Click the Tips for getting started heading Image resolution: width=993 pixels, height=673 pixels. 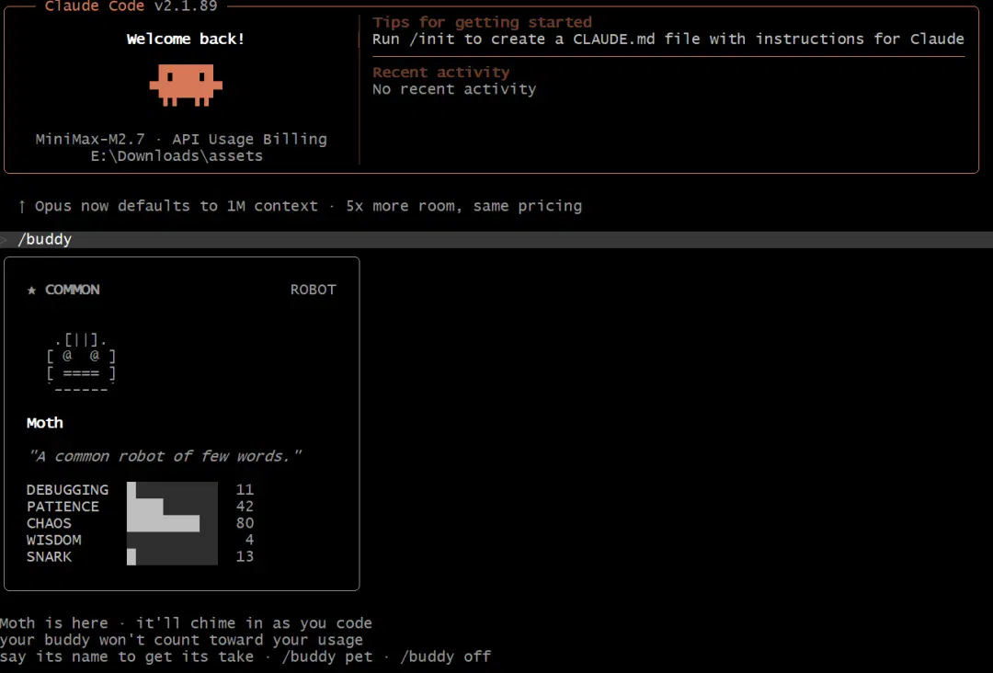click(x=482, y=22)
